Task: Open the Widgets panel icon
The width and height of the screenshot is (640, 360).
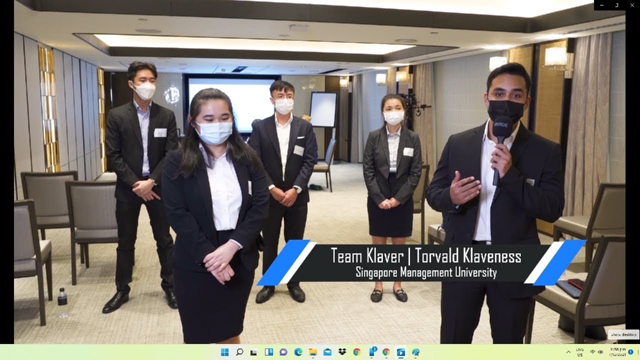Action: tap(268, 352)
